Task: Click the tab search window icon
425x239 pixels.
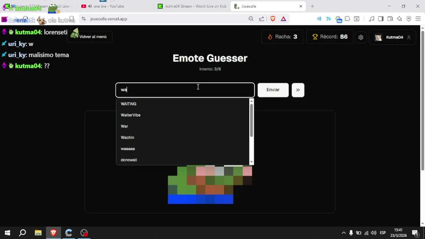Action: pyautogui.click(x=357, y=19)
